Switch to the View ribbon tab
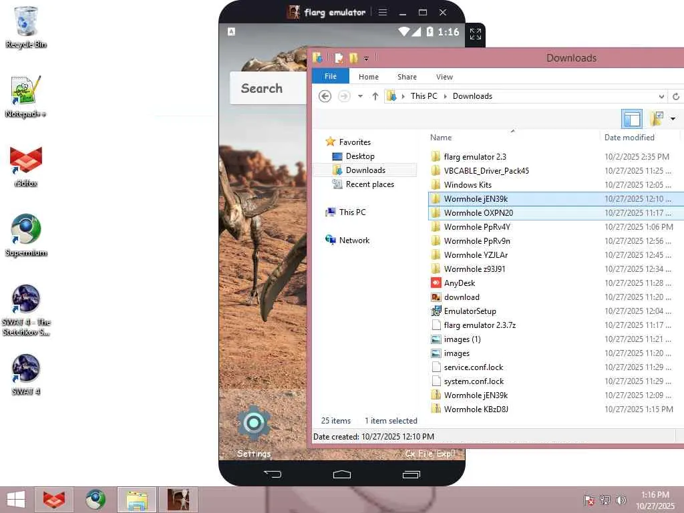This screenshot has width=684, height=513. pos(444,77)
